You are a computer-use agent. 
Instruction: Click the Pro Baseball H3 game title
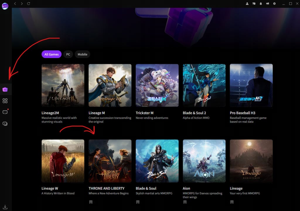pyautogui.click(x=243, y=113)
